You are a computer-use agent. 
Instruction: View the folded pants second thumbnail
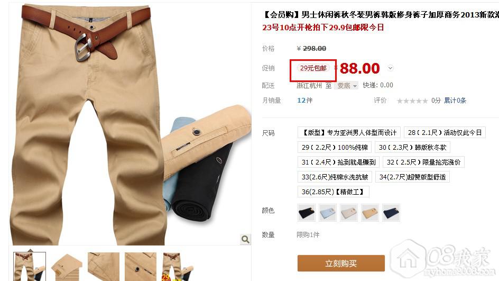coord(67,267)
